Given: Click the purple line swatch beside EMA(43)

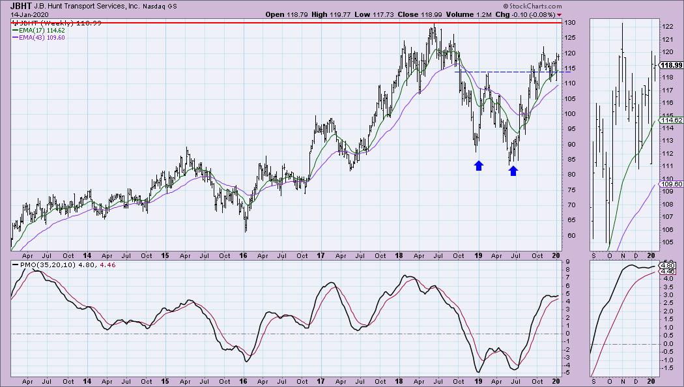Looking at the screenshot, I should tap(15, 38).
